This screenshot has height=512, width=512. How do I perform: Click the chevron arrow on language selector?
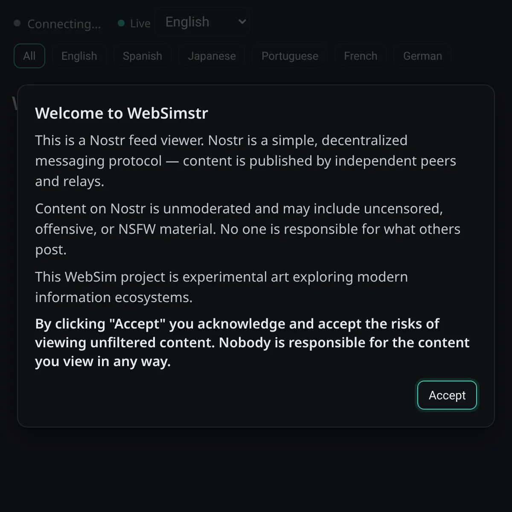242,22
